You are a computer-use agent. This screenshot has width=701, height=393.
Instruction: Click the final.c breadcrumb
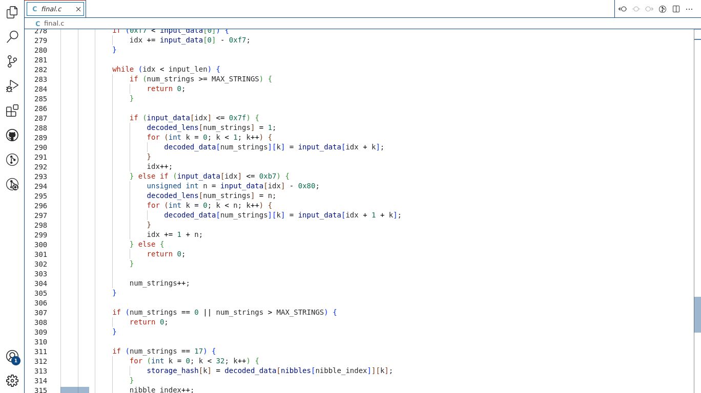coord(54,24)
